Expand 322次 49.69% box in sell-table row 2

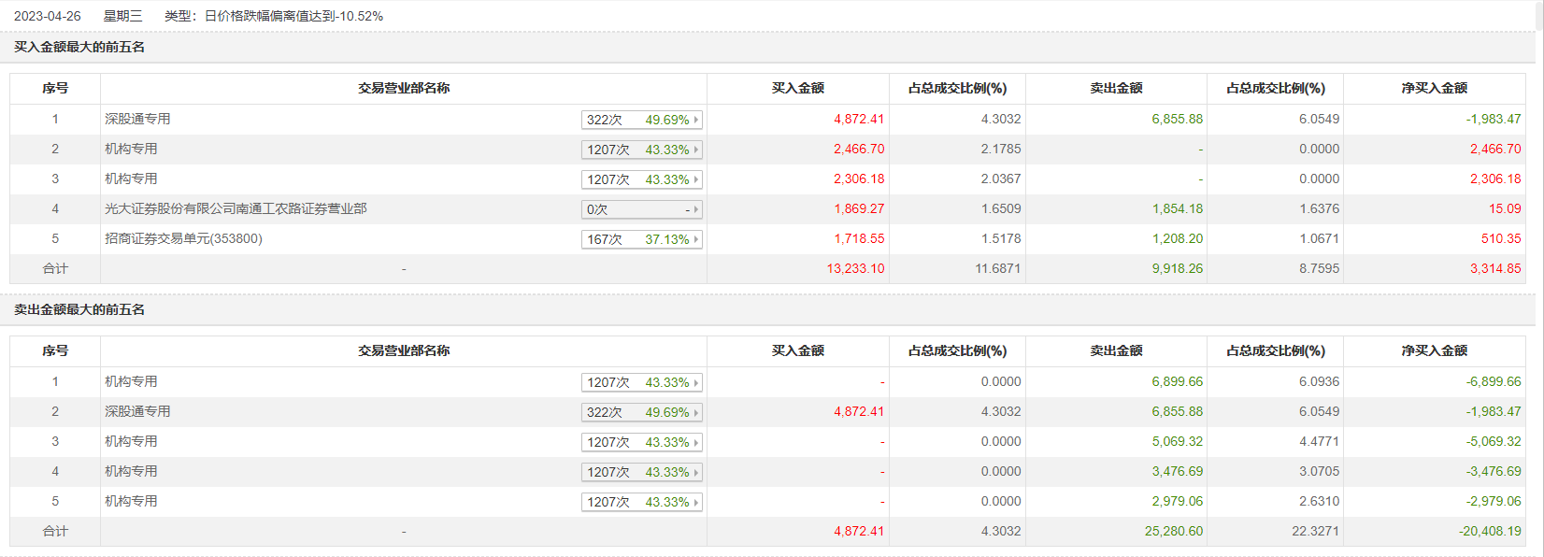click(640, 412)
